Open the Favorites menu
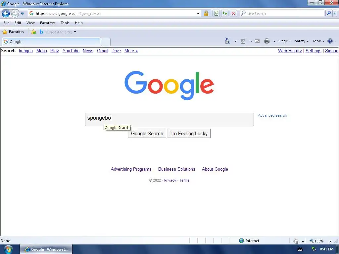 (x=48, y=23)
